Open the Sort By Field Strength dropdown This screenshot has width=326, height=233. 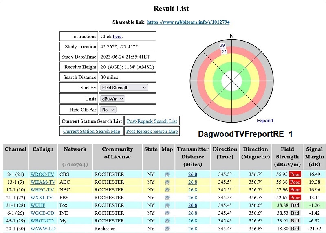[x=124, y=88]
